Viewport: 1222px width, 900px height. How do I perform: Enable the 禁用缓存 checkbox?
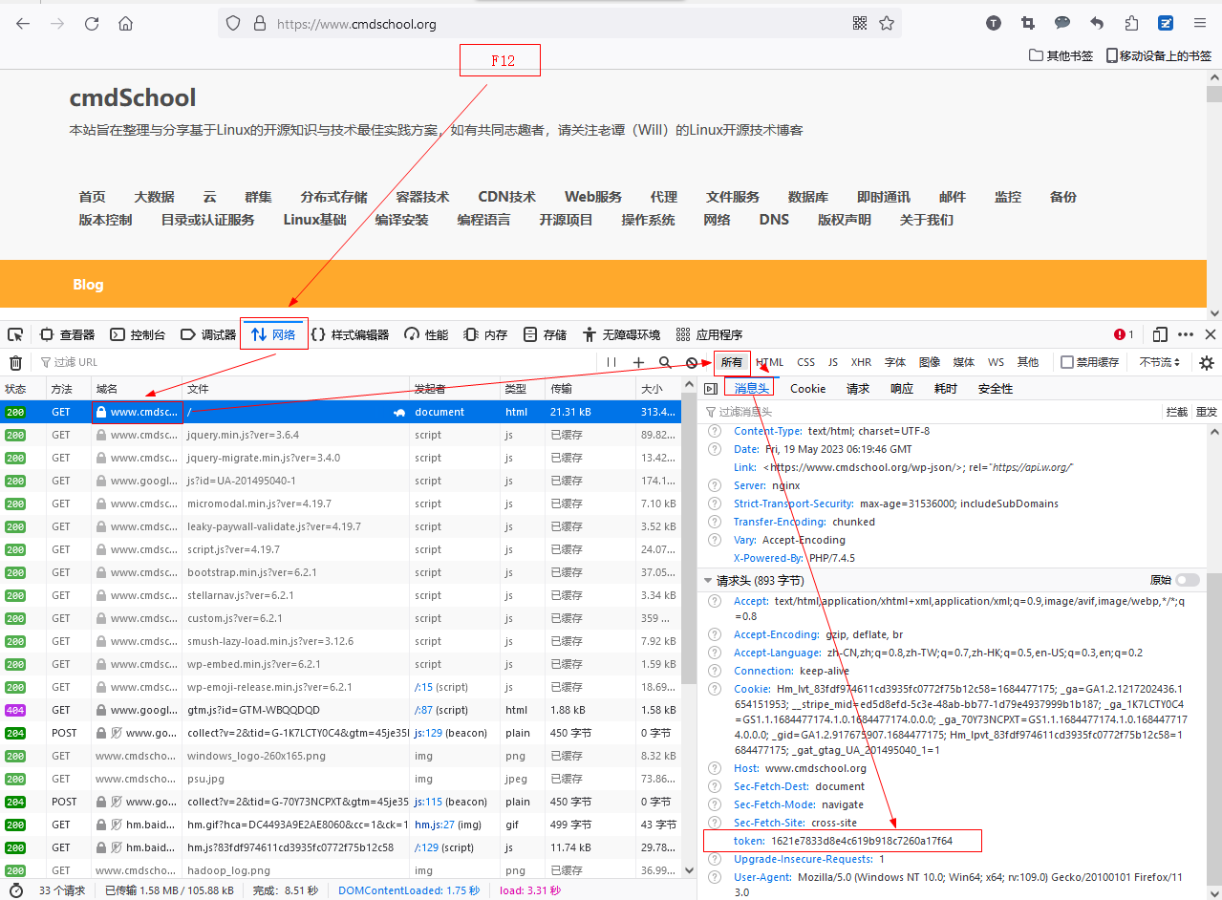click(1067, 362)
